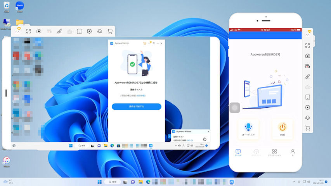Select the ローカル tab on phone screen
The image size is (331, 186).
click(238, 153)
